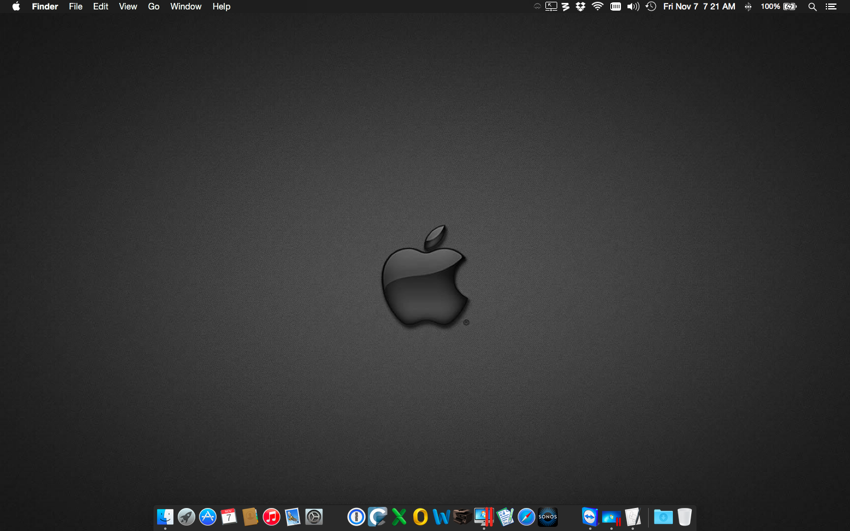Open Spotlight search magnifier
850x531 pixels.
pos(813,6)
